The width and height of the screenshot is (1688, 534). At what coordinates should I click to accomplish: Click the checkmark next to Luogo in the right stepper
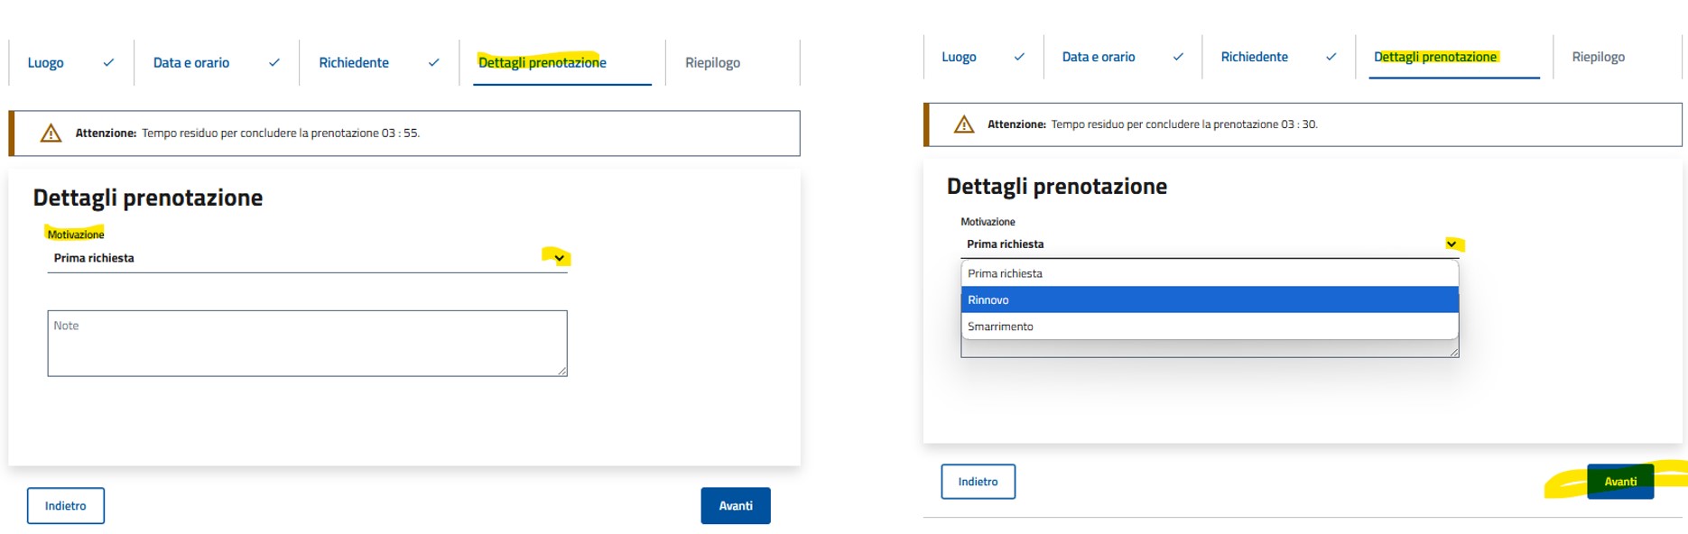point(1019,57)
